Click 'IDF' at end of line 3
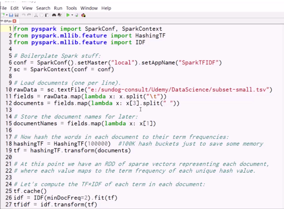284x209 pixels. coord(140,42)
